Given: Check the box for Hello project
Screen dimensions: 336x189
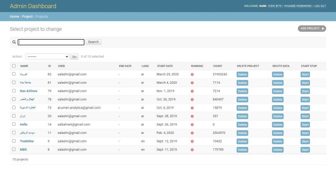Looking at the screenshot, I should click(14, 124).
